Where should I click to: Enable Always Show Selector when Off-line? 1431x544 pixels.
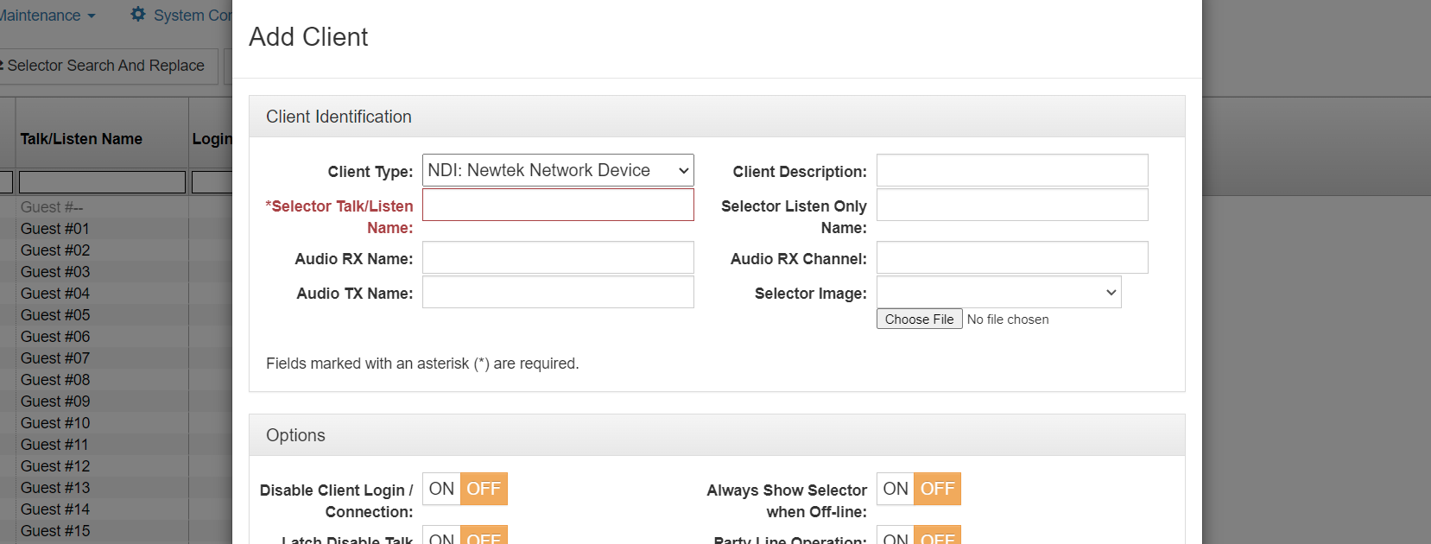pyautogui.click(x=895, y=488)
